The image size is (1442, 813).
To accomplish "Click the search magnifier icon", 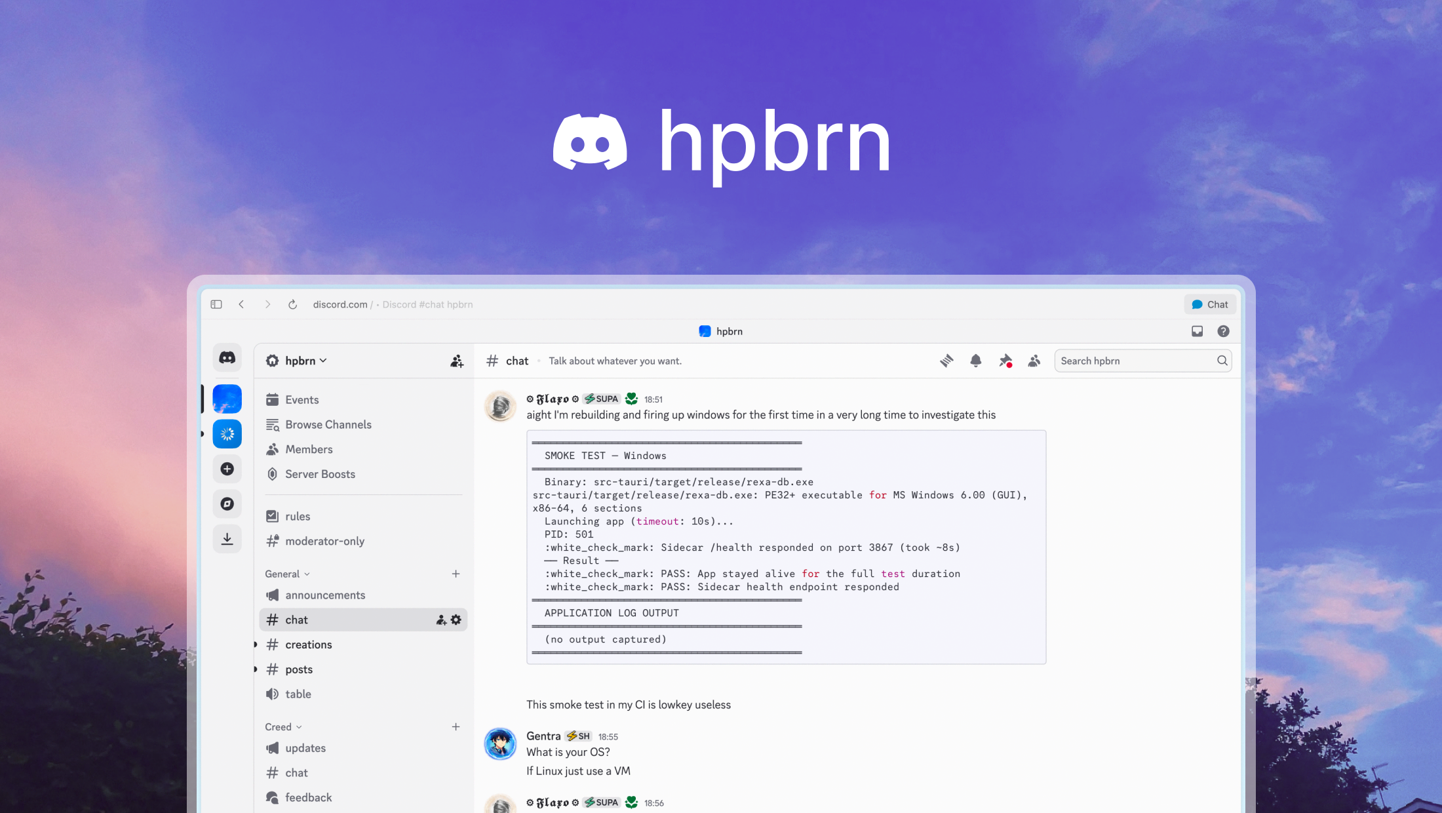I will pyautogui.click(x=1222, y=361).
